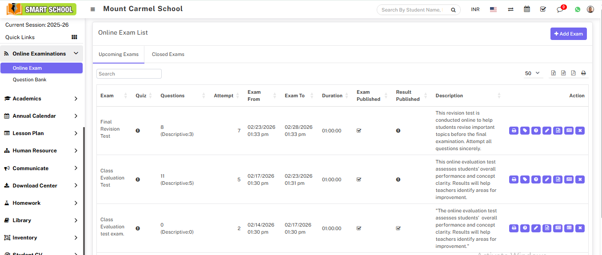Click the Add Exam button
This screenshot has height=255, width=602.
point(568,34)
